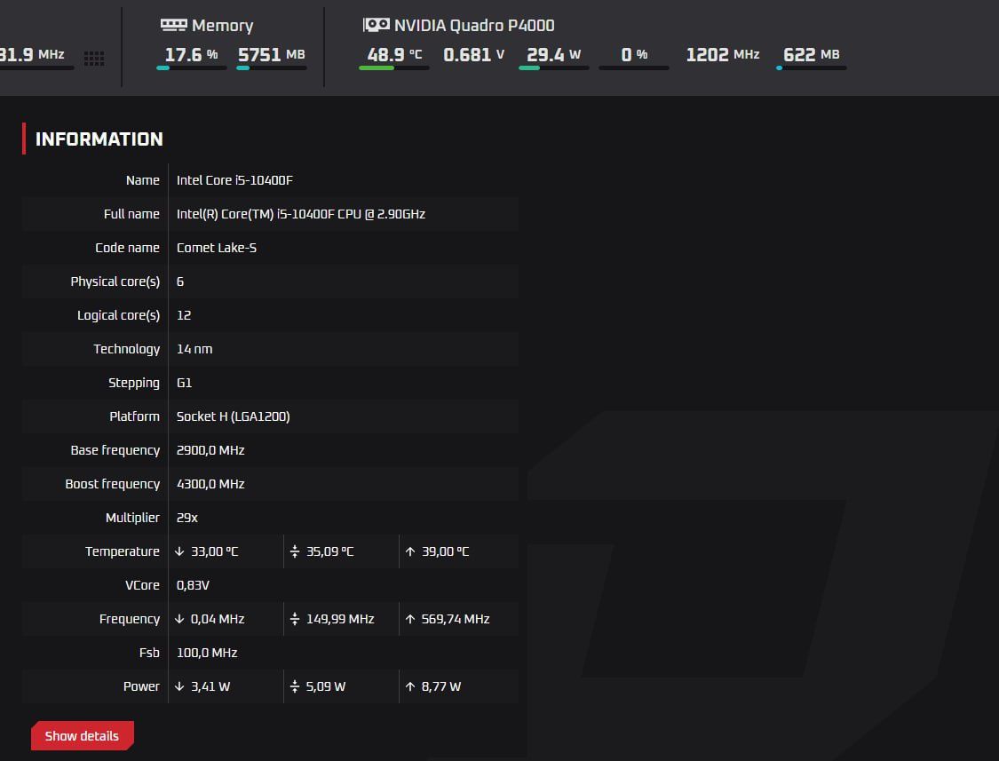The width and height of the screenshot is (999, 761).
Task: Select maximum frequency '569,74 MHz'
Action: click(456, 620)
